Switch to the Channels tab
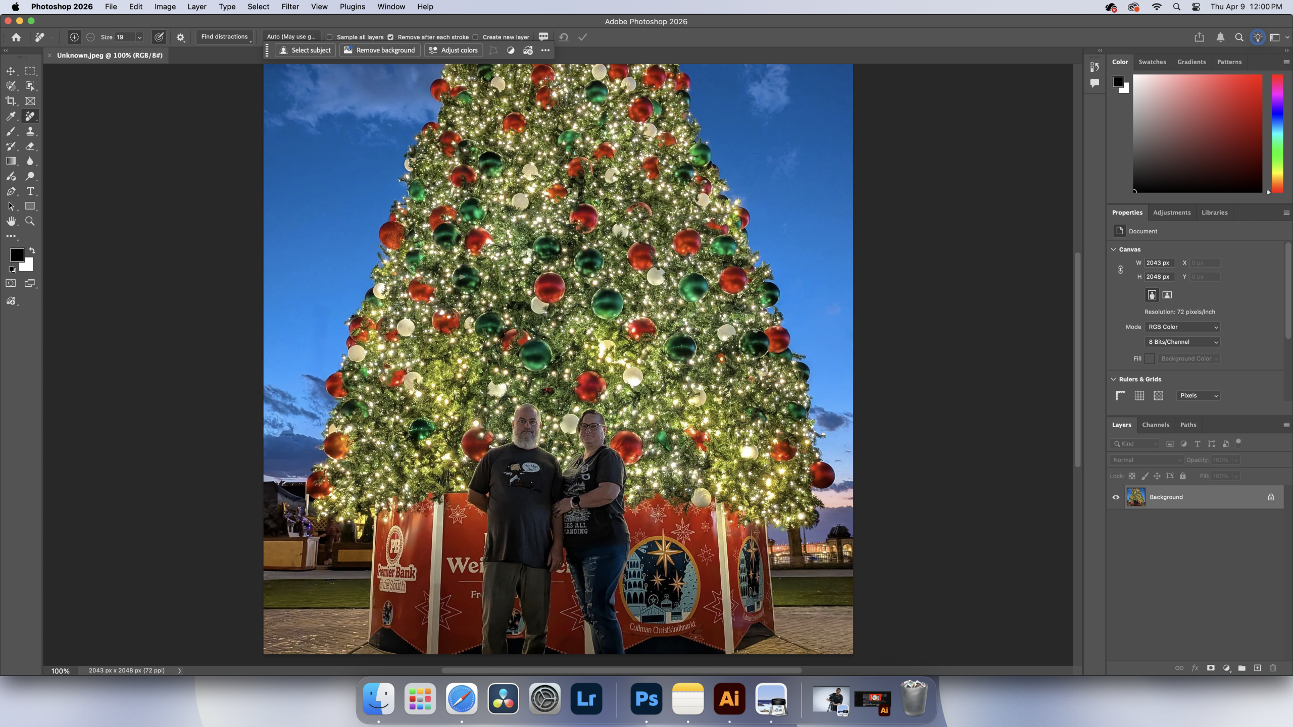Screen dimensions: 1293x727 click(x=1156, y=425)
